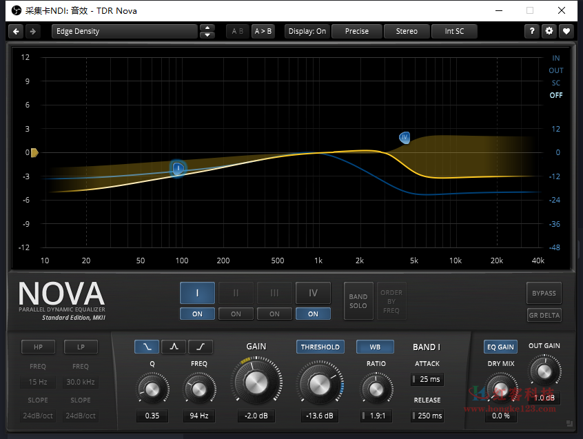Click band IV node on the graph
Screen dimensions: 583x439
click(x=405, y=138)
